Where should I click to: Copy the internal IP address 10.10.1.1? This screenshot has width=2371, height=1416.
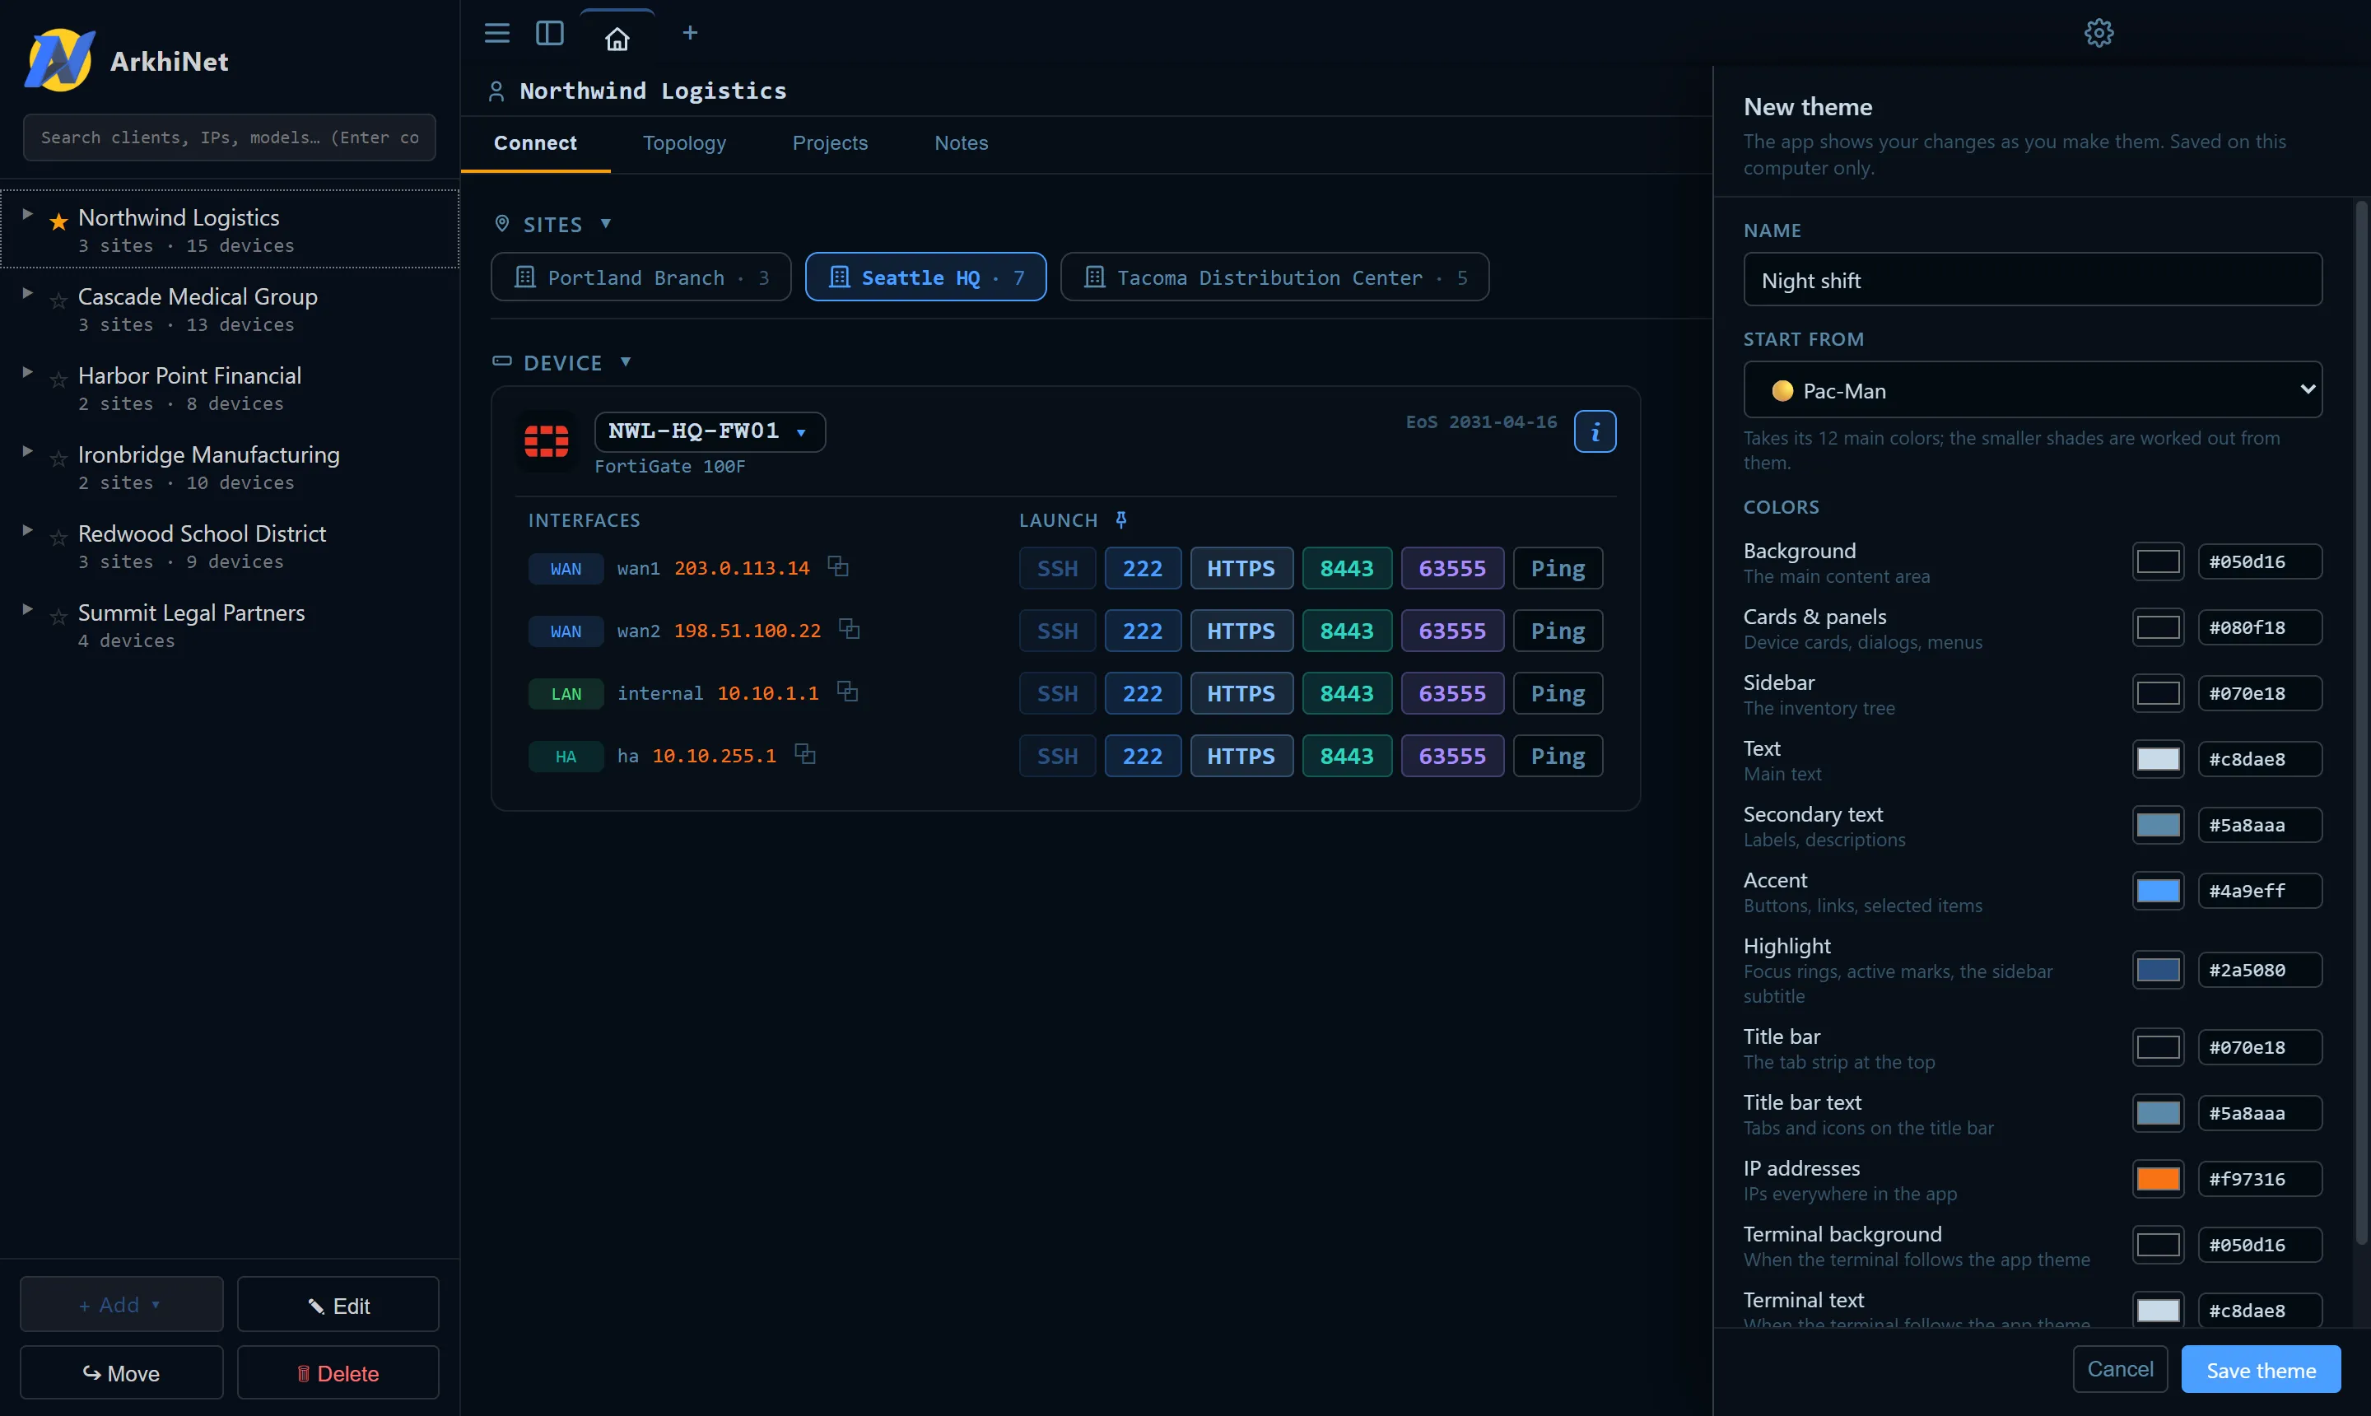847,692
